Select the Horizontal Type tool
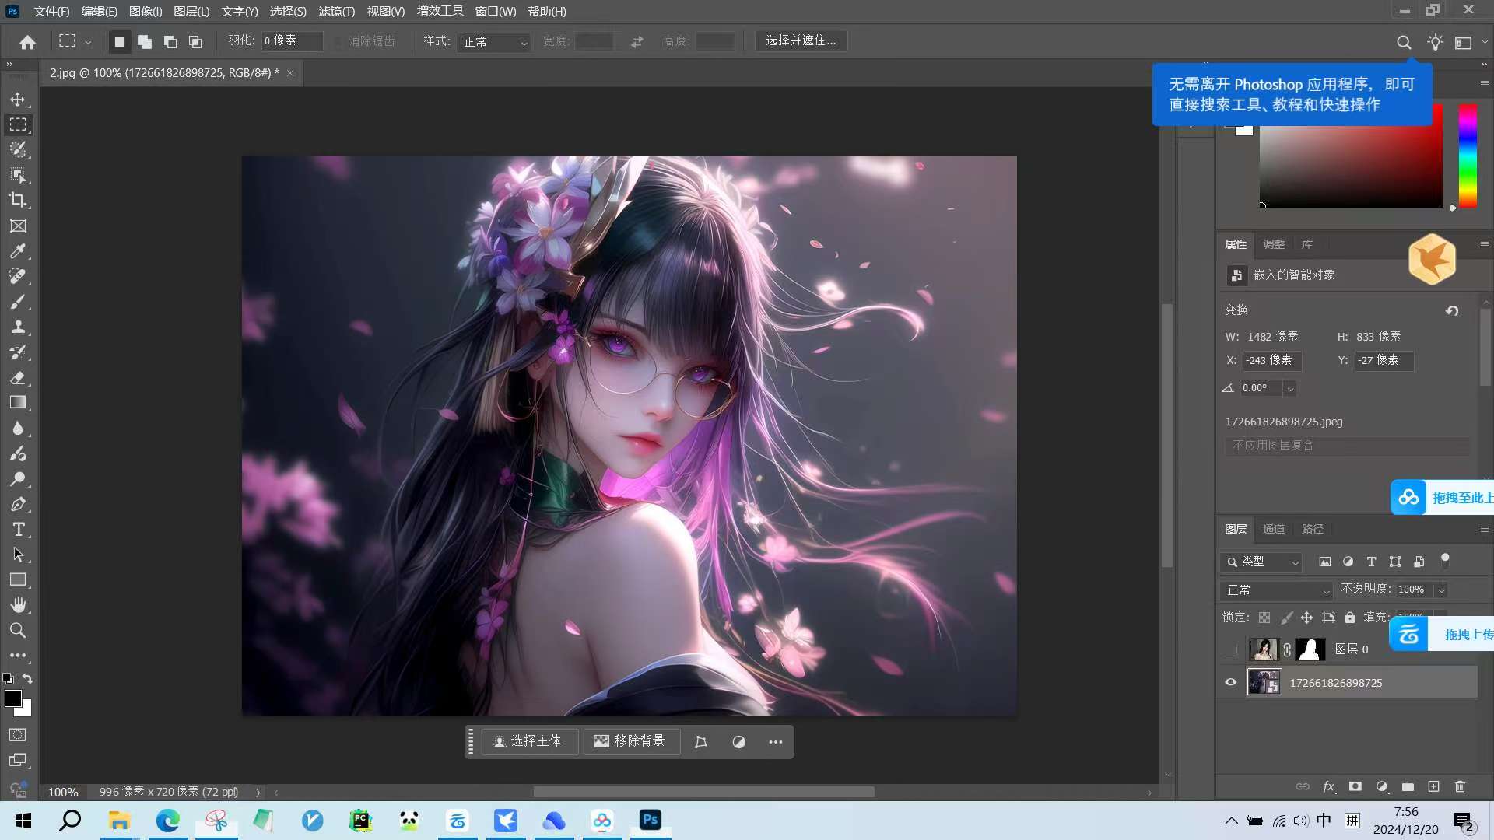 coord(18,530)
